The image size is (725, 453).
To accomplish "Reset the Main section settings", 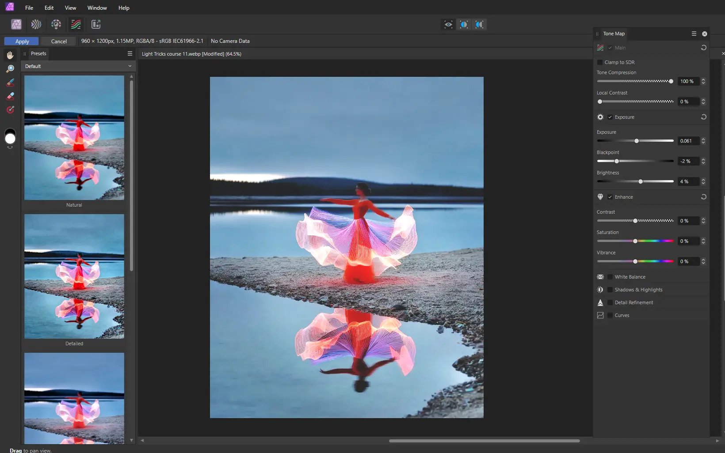I will click(703, 48).
